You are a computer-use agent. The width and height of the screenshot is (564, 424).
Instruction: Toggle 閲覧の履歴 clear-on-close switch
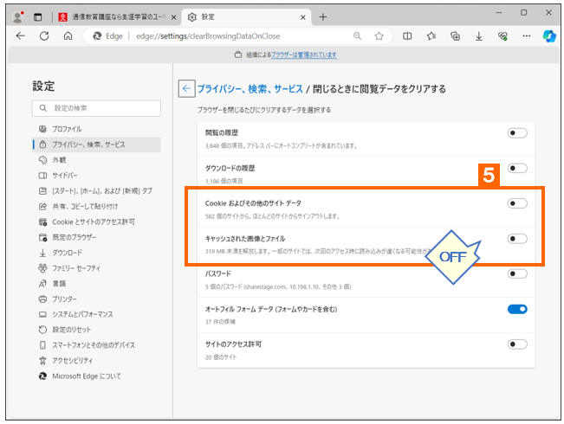(x=517, y=133)
